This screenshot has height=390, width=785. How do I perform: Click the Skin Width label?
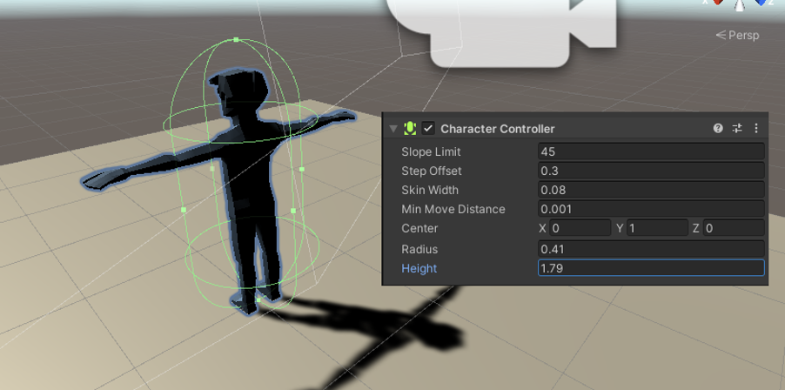(430, 190)
